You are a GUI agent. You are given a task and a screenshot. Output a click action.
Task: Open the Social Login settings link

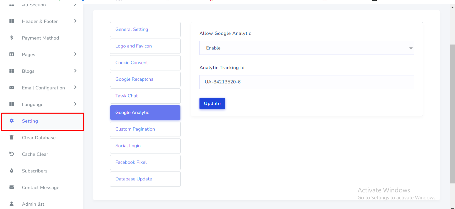145,146
